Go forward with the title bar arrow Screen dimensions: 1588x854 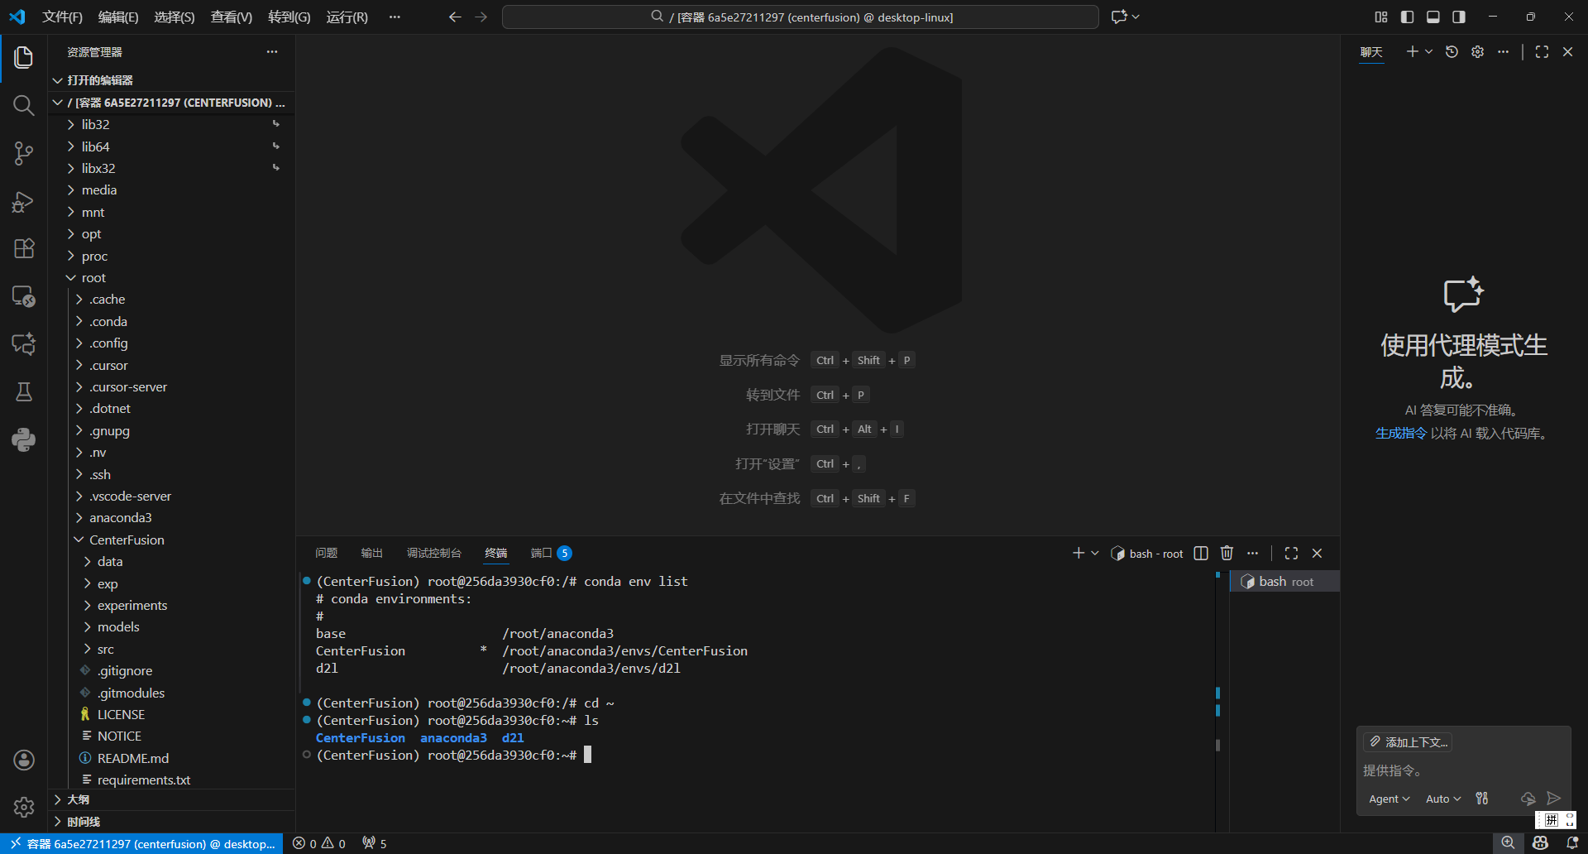tap(481, 17)
